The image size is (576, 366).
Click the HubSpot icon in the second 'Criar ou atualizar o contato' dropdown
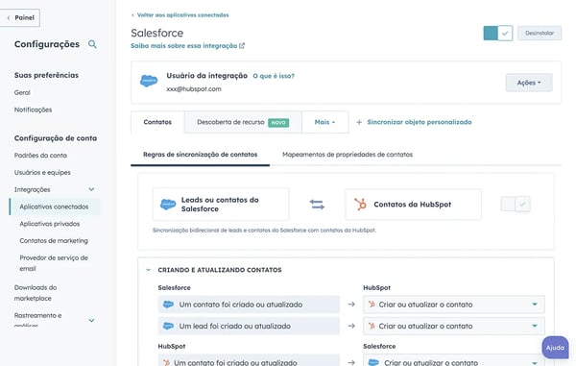pos(372,326)
